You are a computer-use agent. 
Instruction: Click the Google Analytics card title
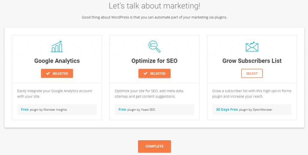(57, 61)
